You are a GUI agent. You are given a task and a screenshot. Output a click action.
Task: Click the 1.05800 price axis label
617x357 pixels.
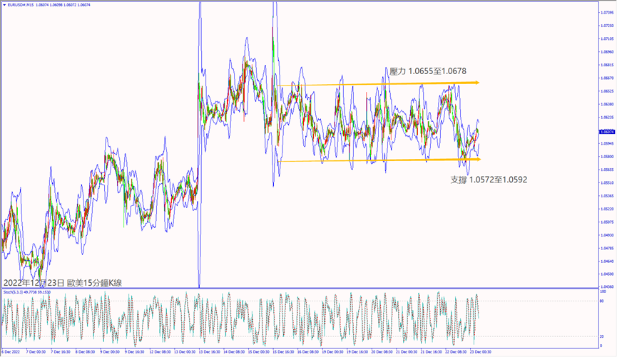[607, 157]
